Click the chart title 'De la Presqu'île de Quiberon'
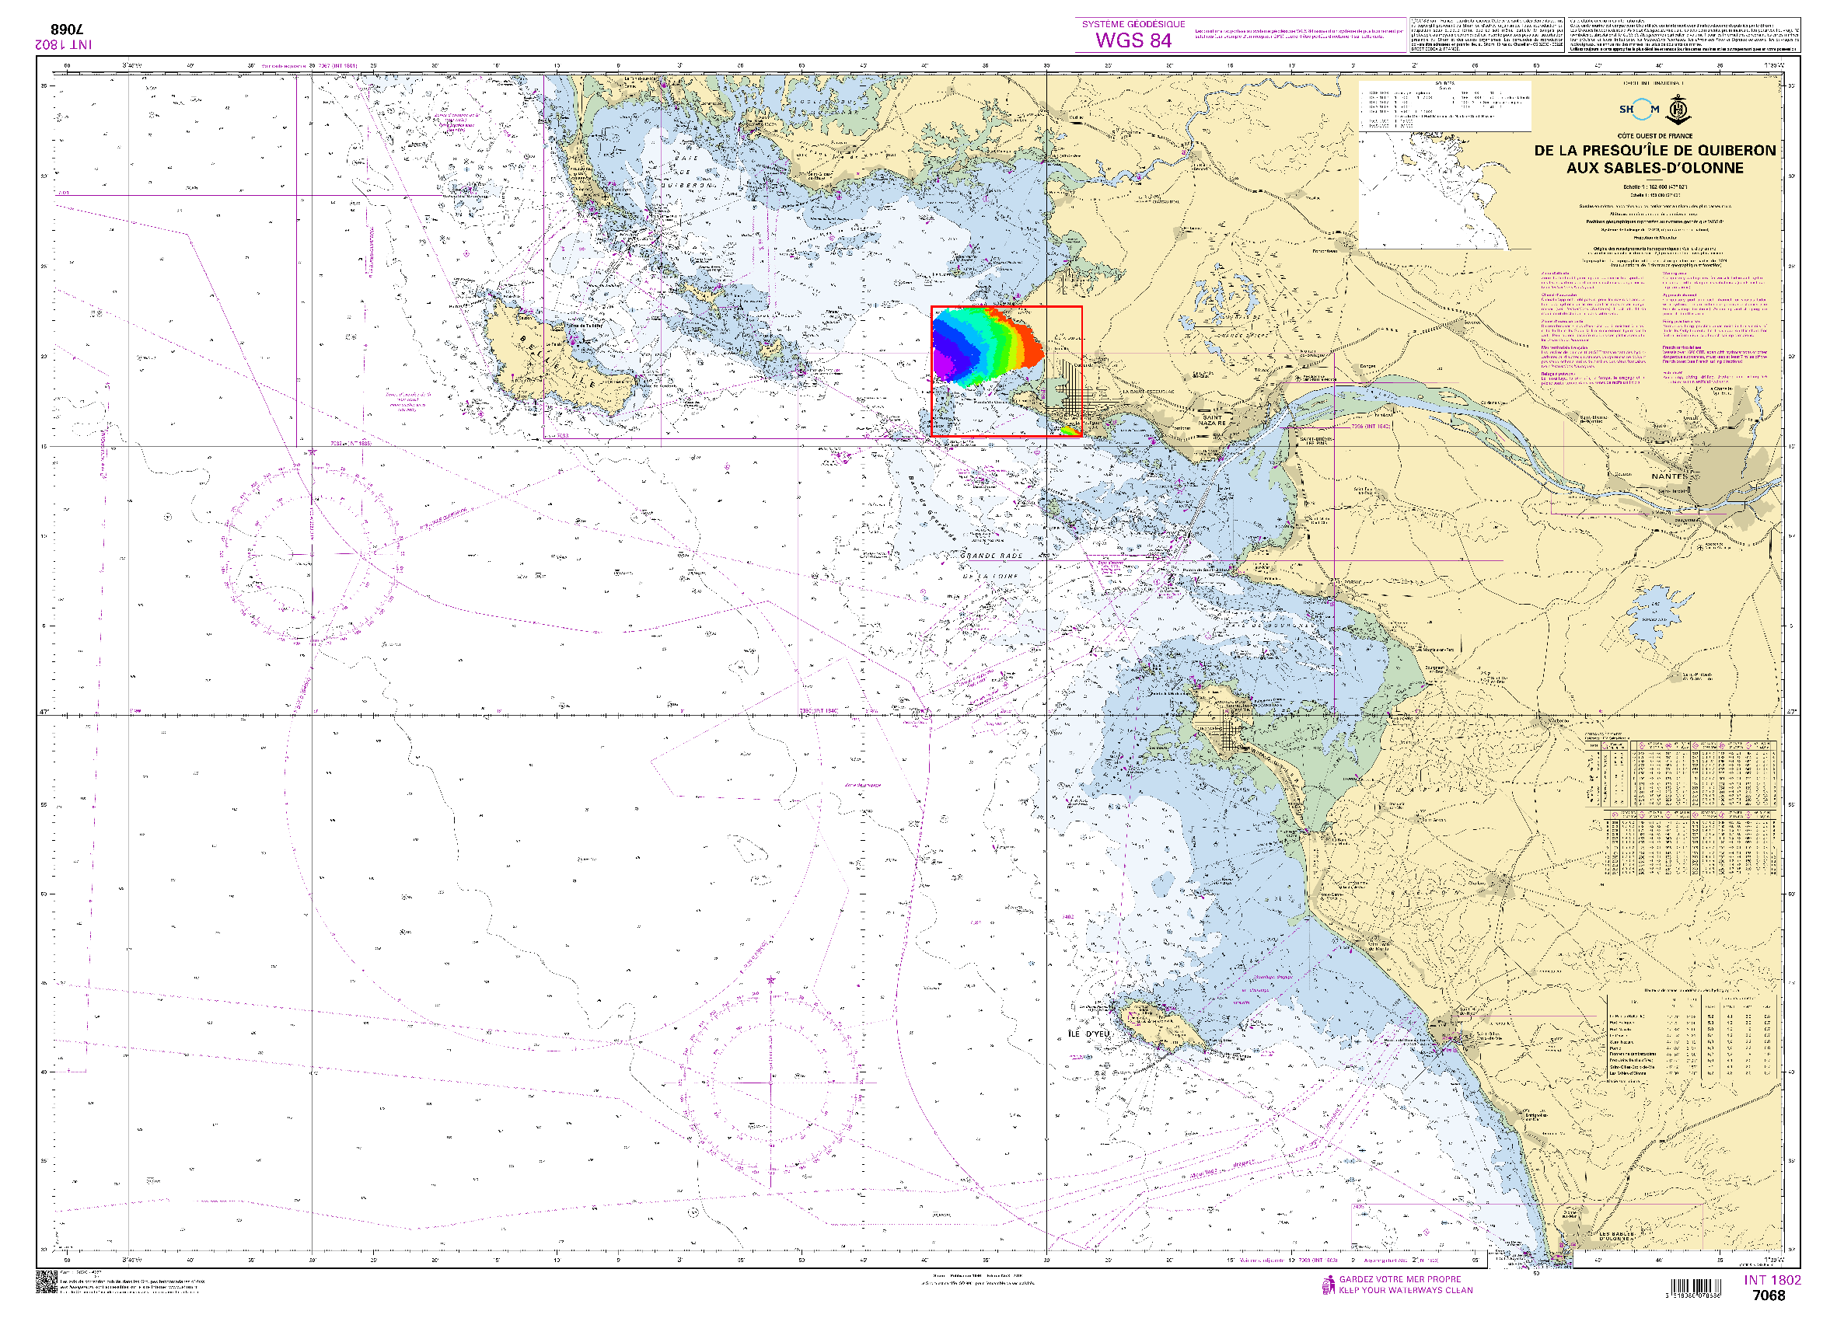 tap(1655, 151)
